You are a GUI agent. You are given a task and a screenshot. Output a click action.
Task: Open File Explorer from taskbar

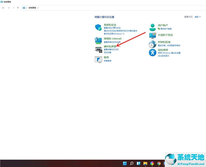[x=145, y=163]
